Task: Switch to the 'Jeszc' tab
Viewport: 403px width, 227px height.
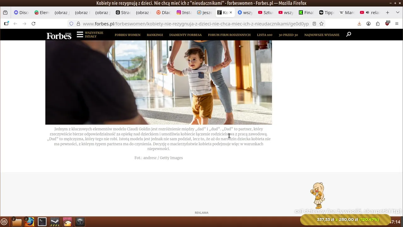Action: click(204, 13)
